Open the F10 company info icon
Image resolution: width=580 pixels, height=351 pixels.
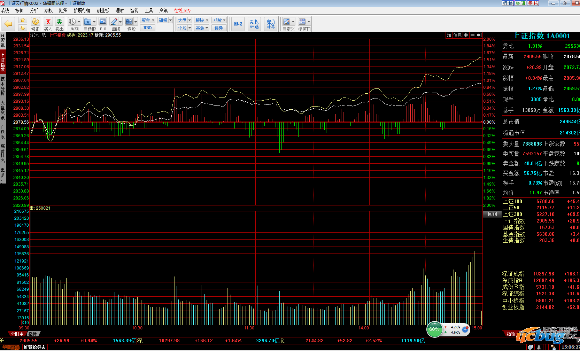pos(102,22)
